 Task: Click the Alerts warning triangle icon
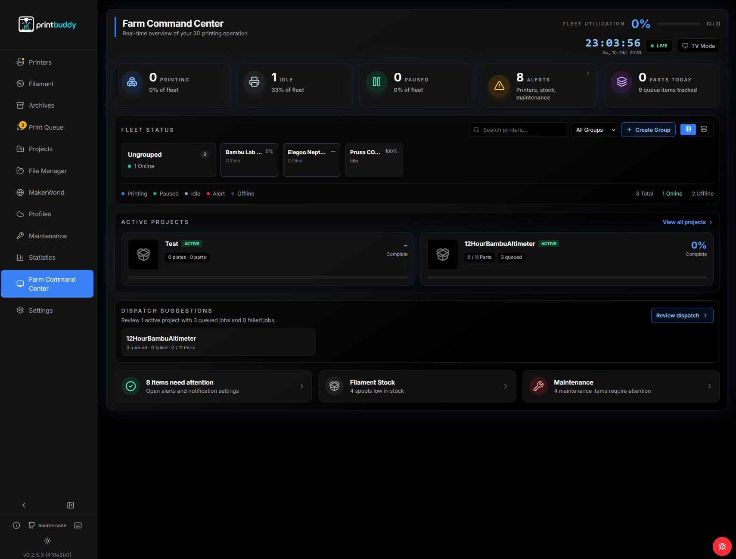[499, 86]
